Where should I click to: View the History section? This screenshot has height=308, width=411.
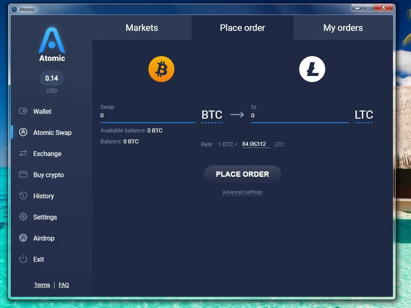[43, 196]
